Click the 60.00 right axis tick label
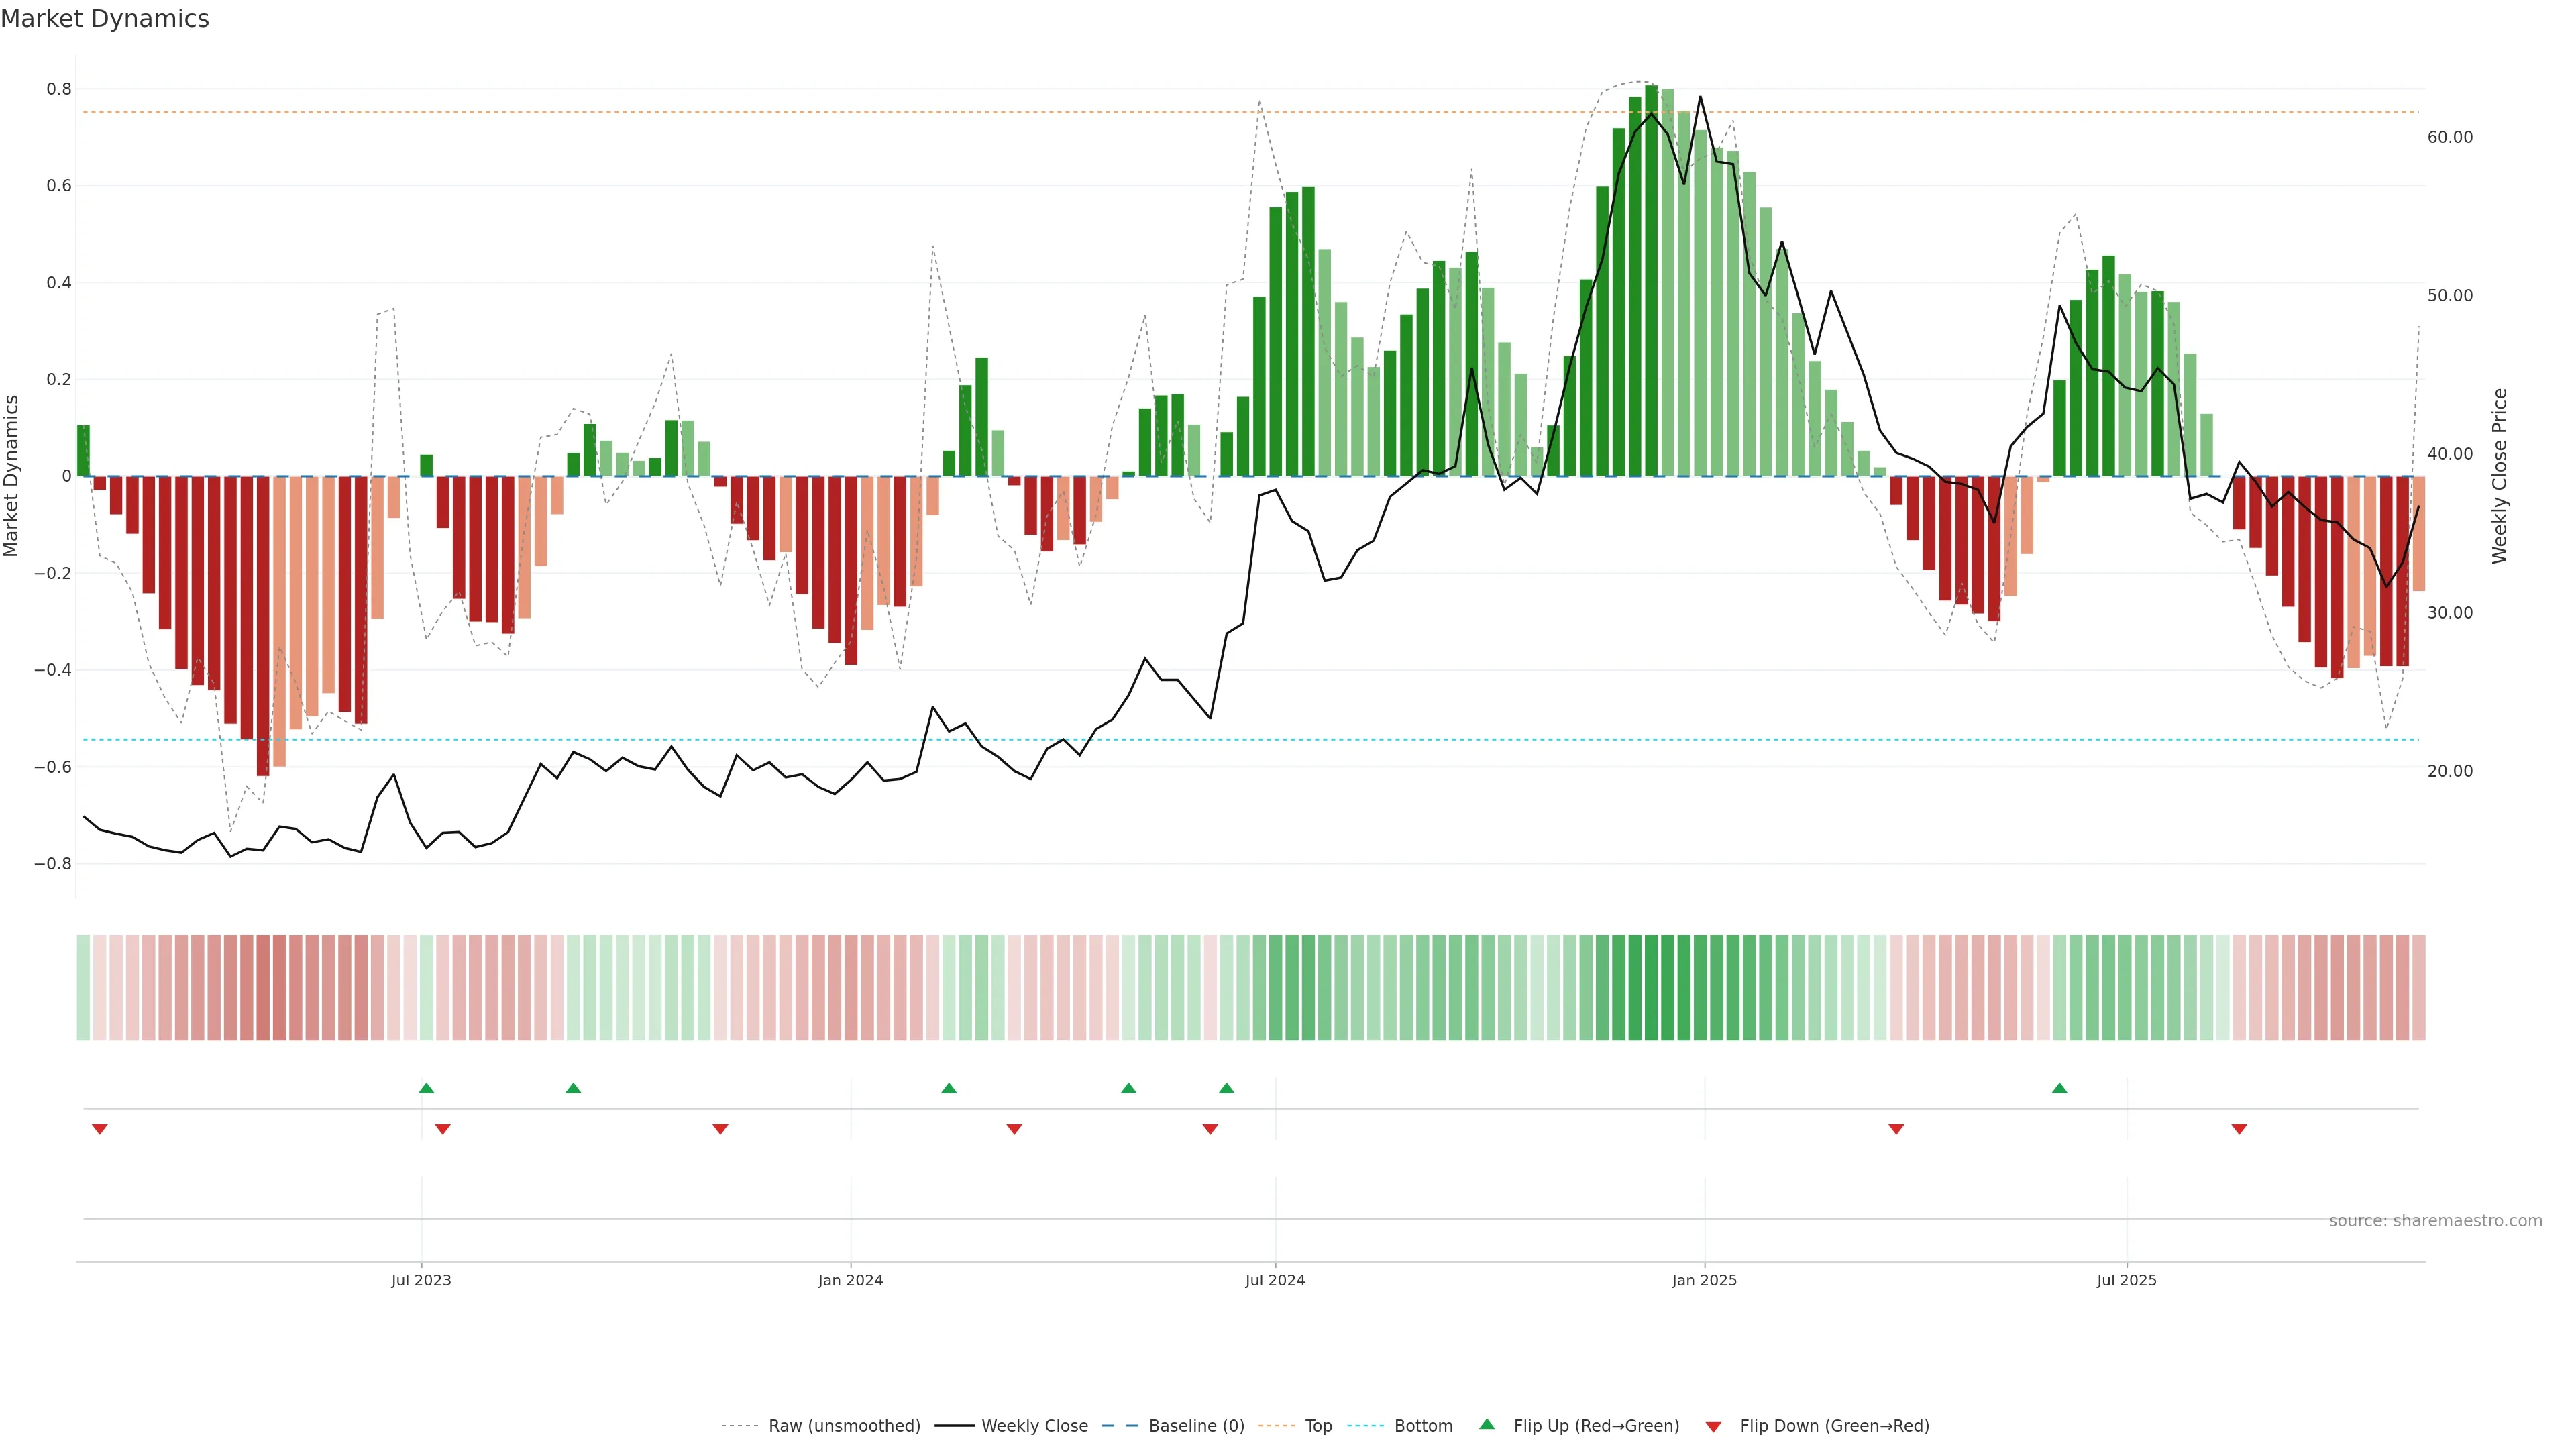The width and height of the screenshot is (2576, 1449). coord(2449,137)
